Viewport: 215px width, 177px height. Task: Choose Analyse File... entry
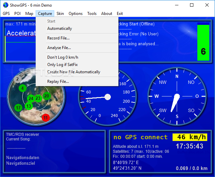[77, 48]
